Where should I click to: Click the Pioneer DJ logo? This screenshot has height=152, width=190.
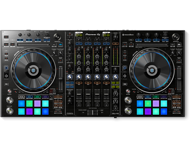click(x=93, y=35)
